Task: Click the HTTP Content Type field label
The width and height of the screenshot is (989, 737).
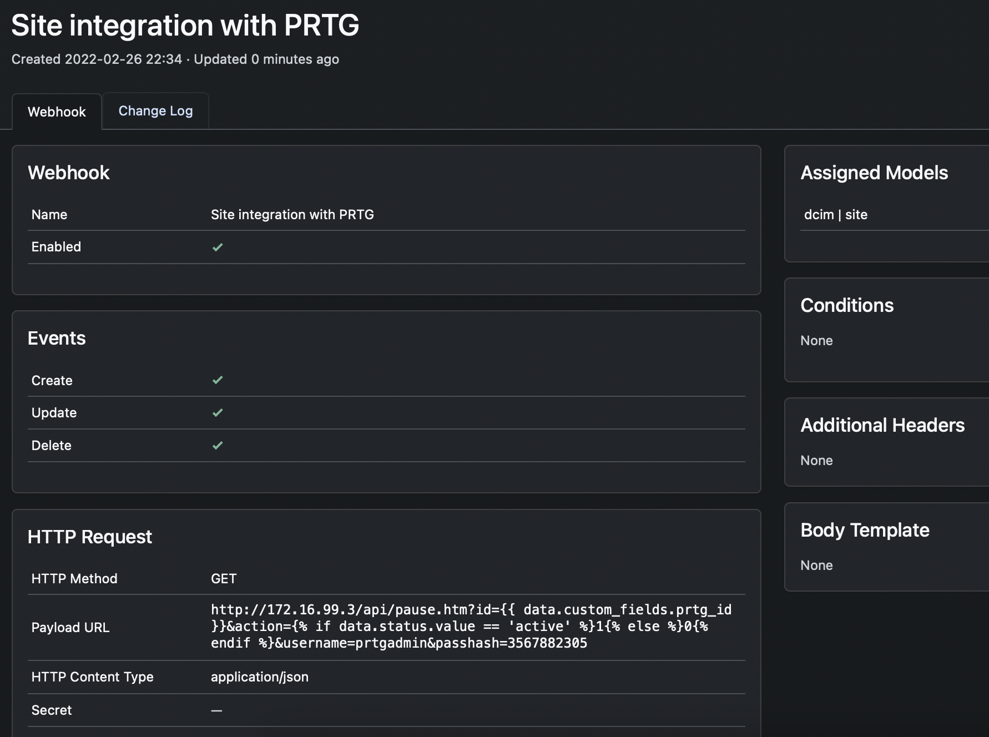Action: [93, 677]
